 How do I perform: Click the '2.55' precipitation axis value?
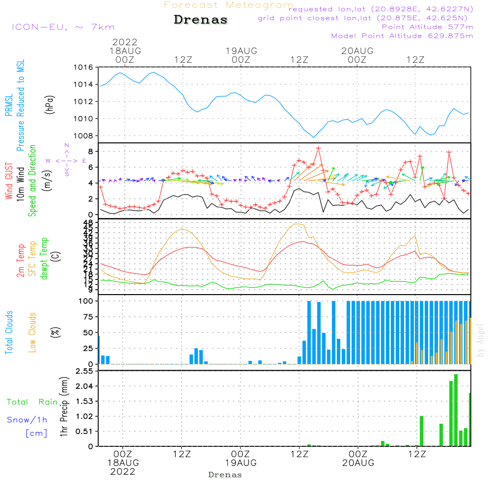pyautogui.click(x=84, y=371)
